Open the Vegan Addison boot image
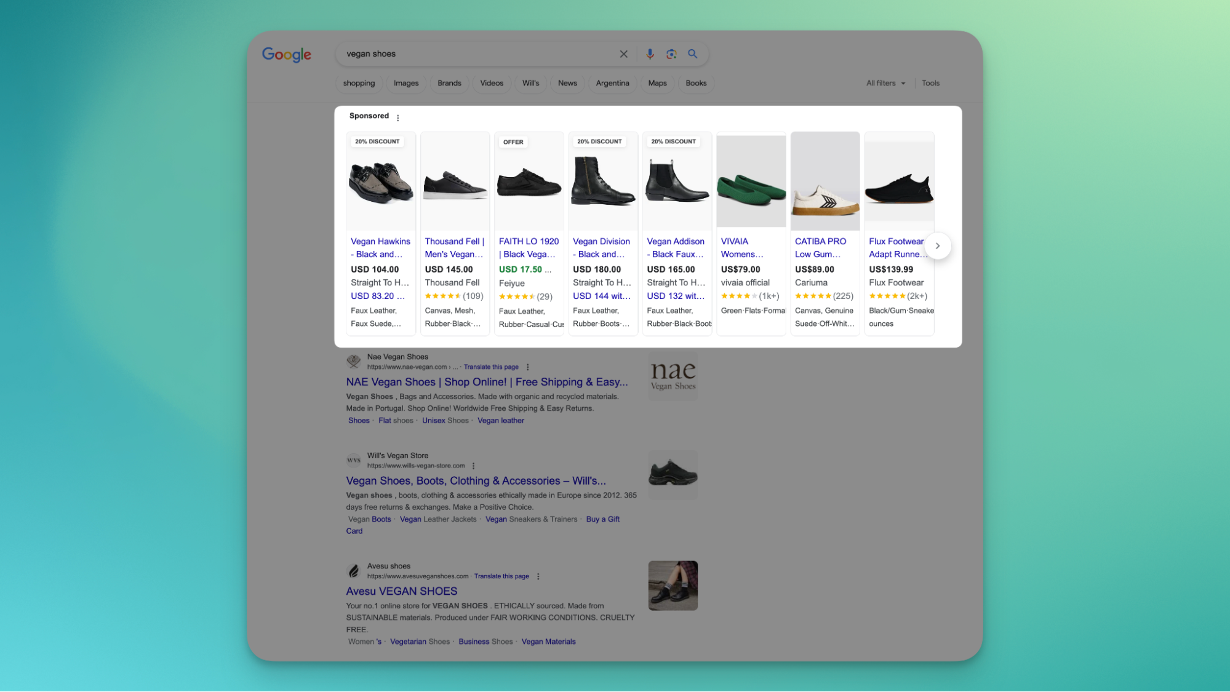 click(677, 182)
